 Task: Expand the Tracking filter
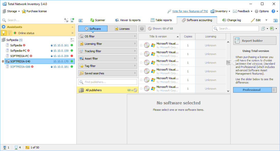[108, 51]
